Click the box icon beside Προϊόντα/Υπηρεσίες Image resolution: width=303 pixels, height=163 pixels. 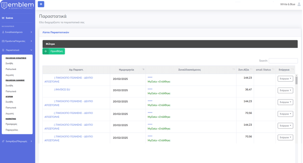3,41
